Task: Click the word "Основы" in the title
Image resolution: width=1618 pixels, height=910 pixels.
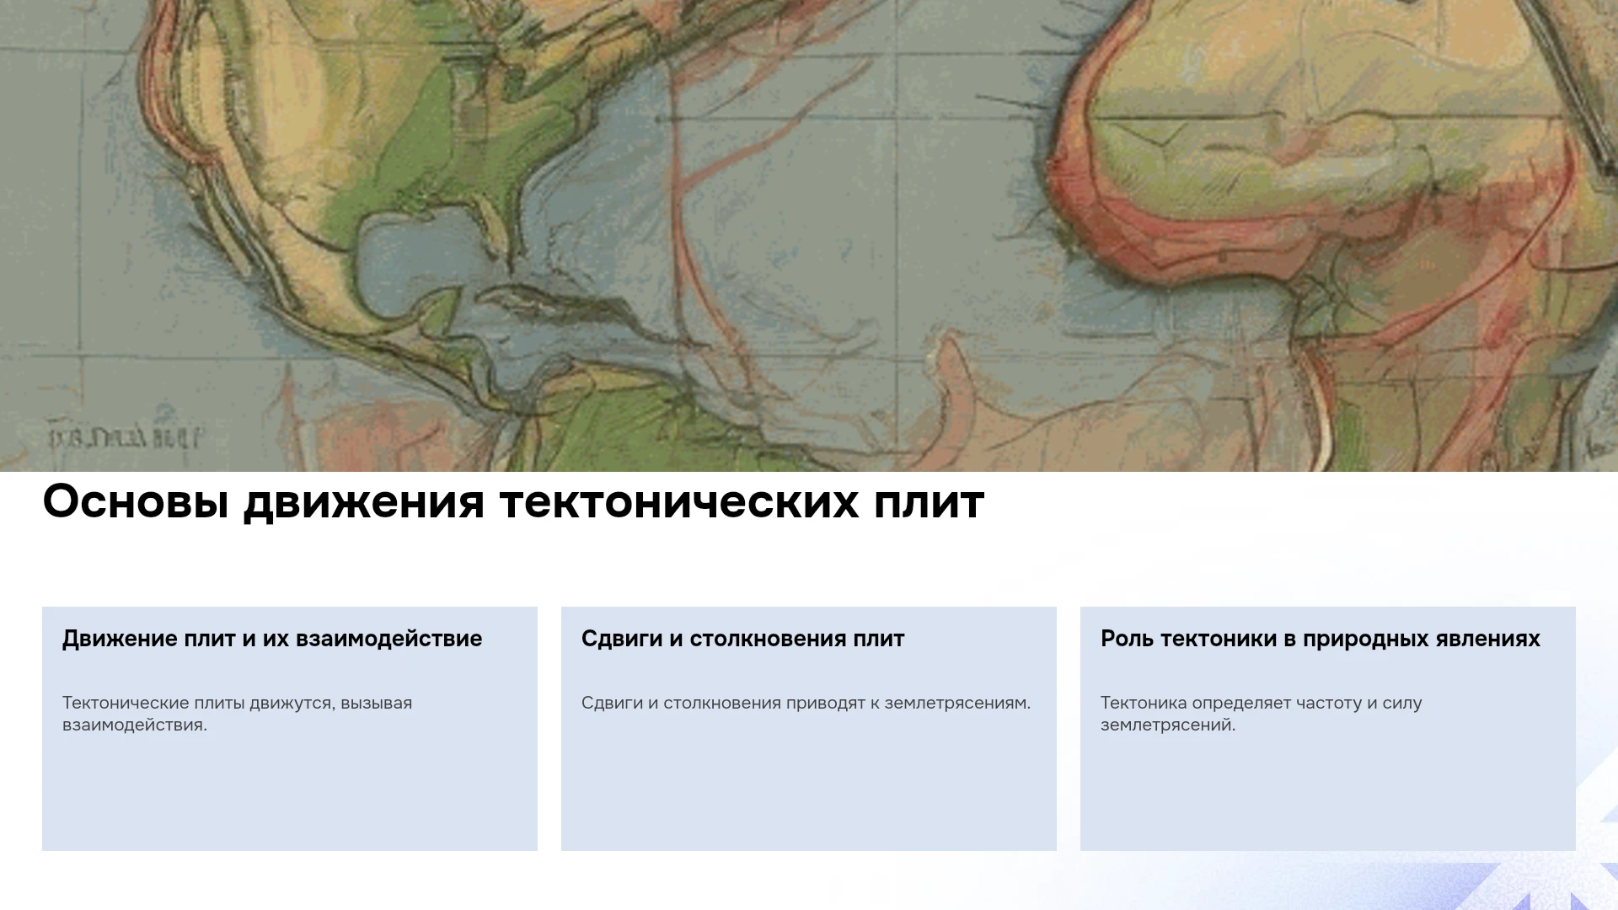Action: coord(136,502)
